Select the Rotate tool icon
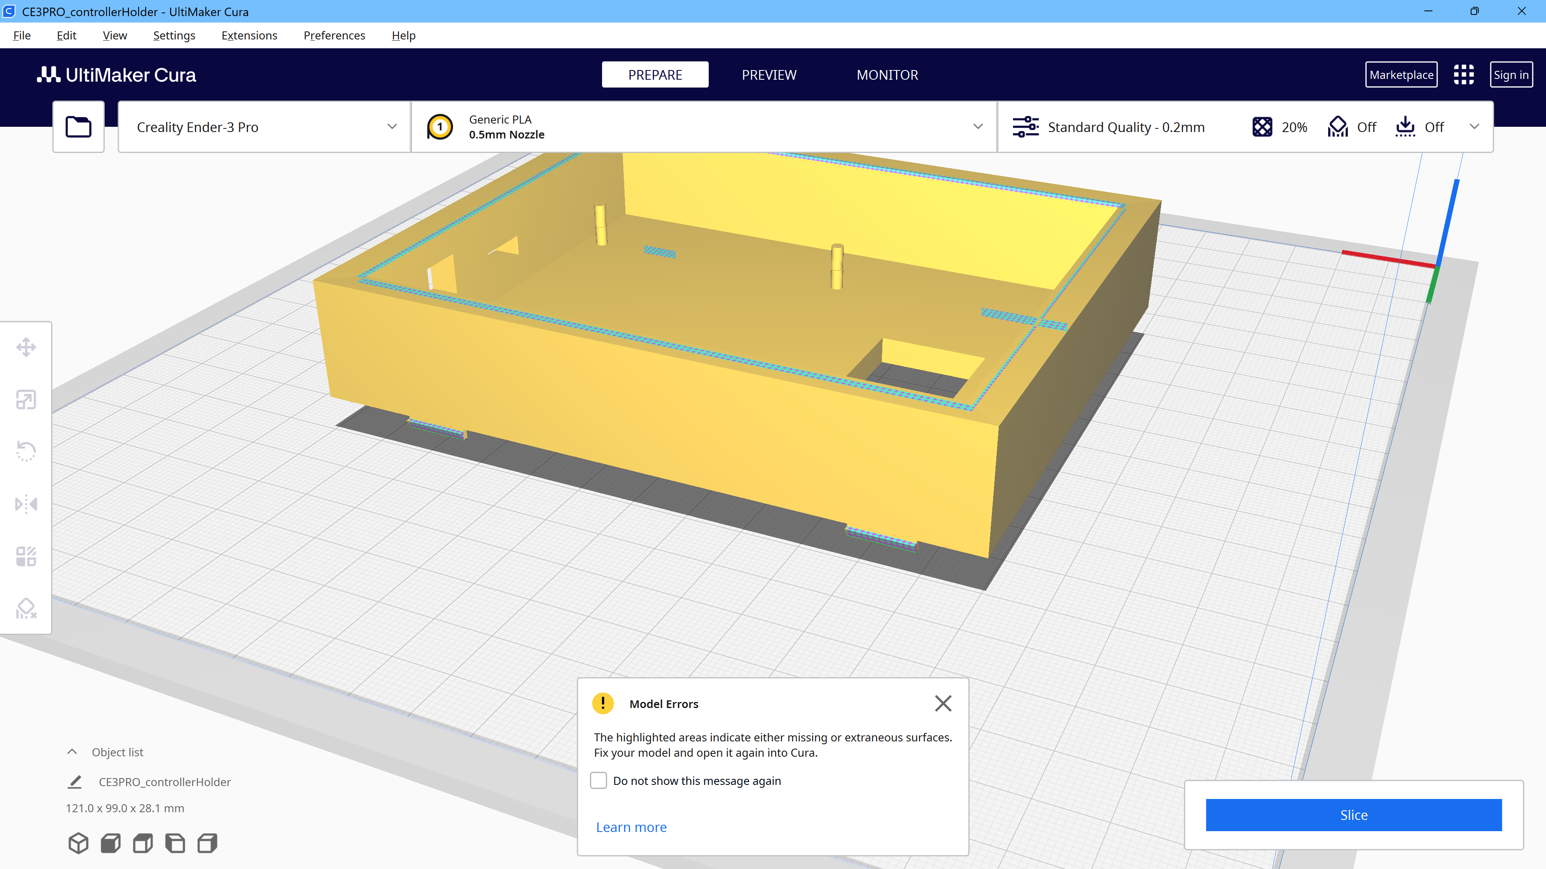Image resolution: width=1546 pixels, height=869 pixels. [x=26, y=451]
